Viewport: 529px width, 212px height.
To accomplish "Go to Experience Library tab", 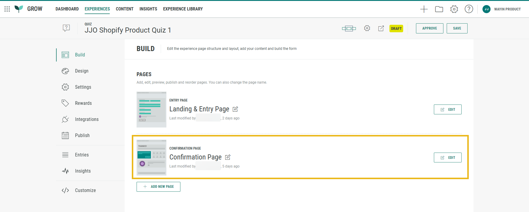I will (x=183, y=9).
